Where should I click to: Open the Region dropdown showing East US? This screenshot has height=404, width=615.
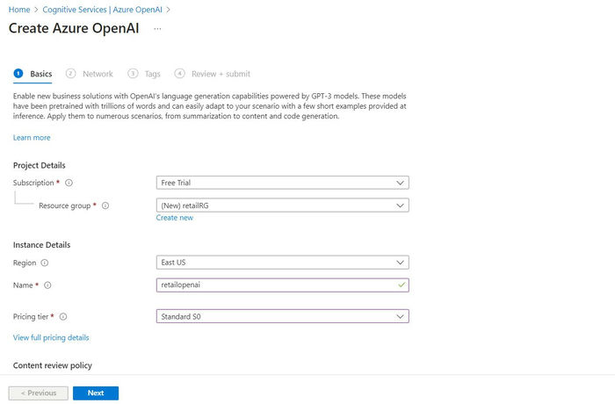[282, 263]
